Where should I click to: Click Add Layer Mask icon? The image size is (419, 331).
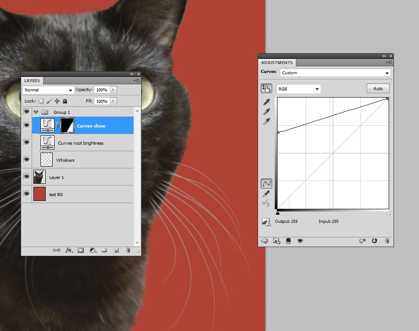click(x=80, y=250)
